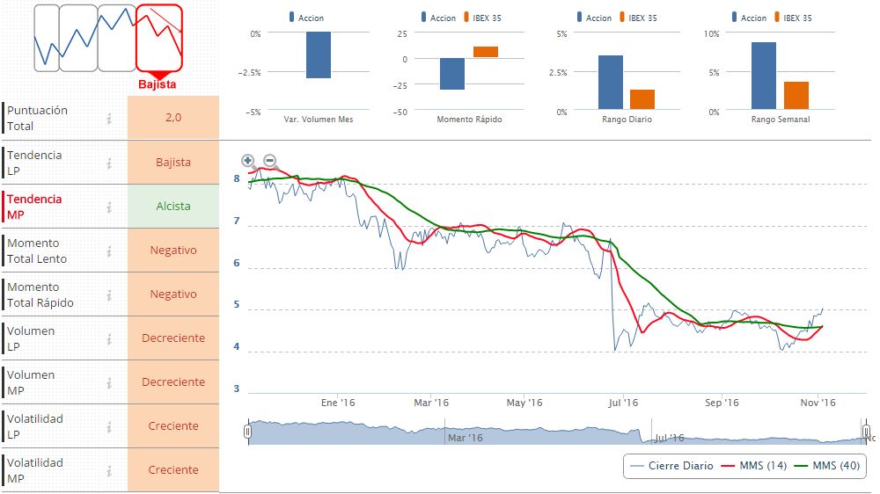The height and width of the screenshot is (494, 880).
Task: Toggle MMS (40) series in legend
Action: [x=827, y=465]
